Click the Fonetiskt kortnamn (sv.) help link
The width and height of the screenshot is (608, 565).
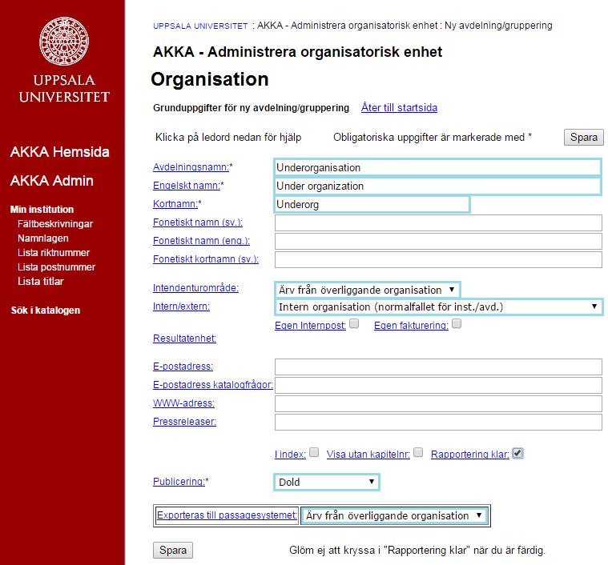tap(206, 258)
